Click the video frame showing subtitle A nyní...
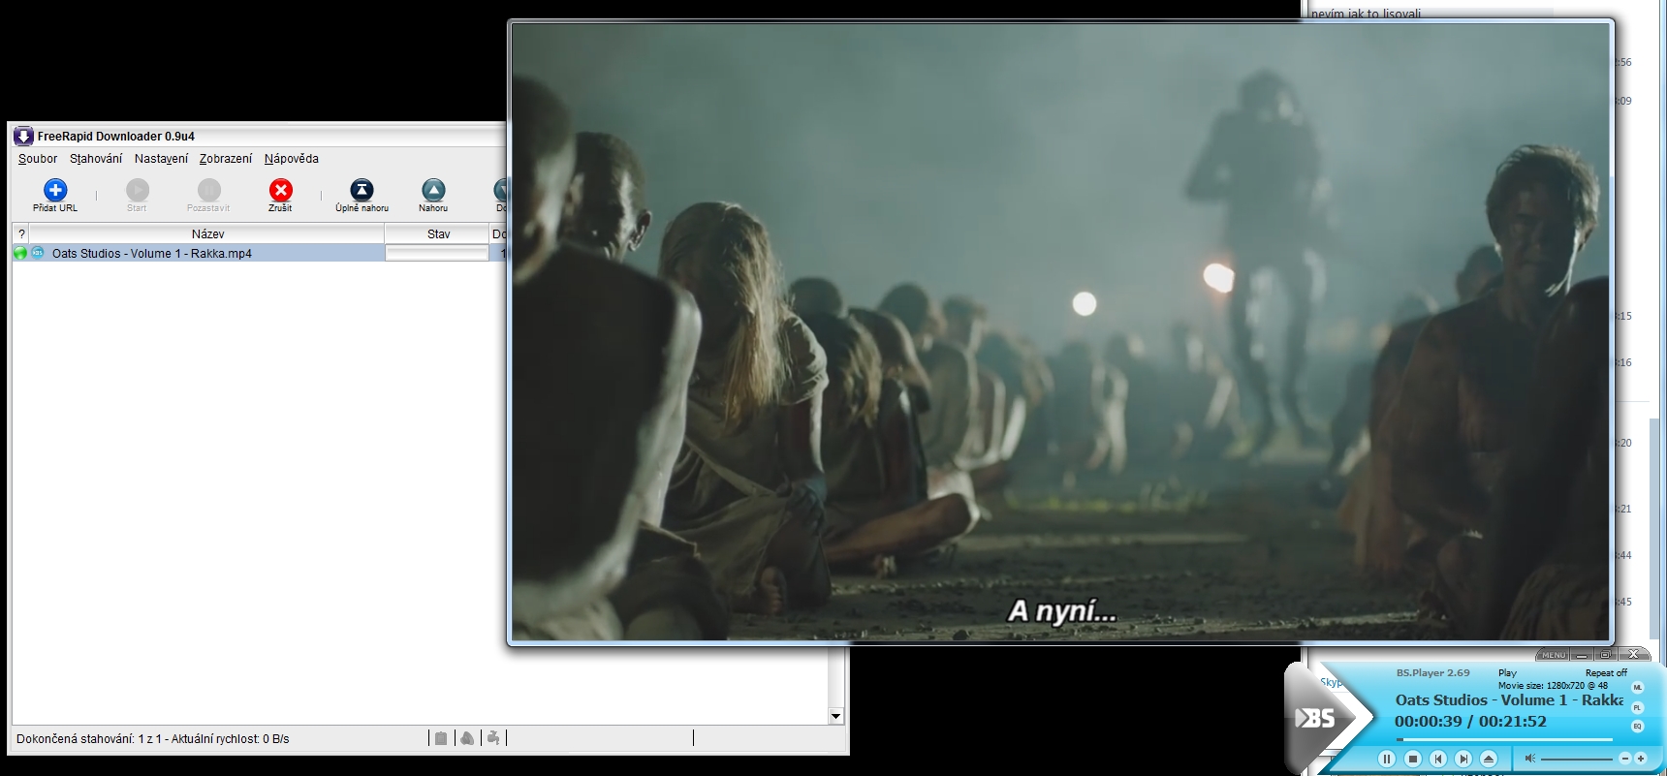Screen dimensions: 1667x776 (1060, 331)
